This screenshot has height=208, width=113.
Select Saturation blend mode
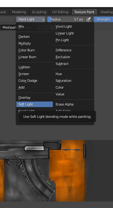(73, 81)
